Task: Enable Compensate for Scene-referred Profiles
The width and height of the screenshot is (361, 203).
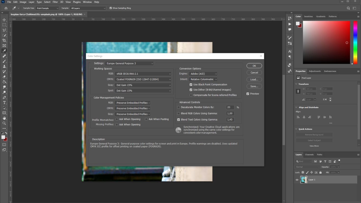Action: tap(191, 95)
